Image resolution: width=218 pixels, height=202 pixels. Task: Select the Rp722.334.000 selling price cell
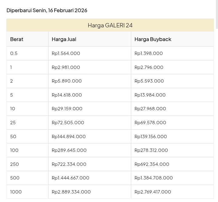[69, 164]
